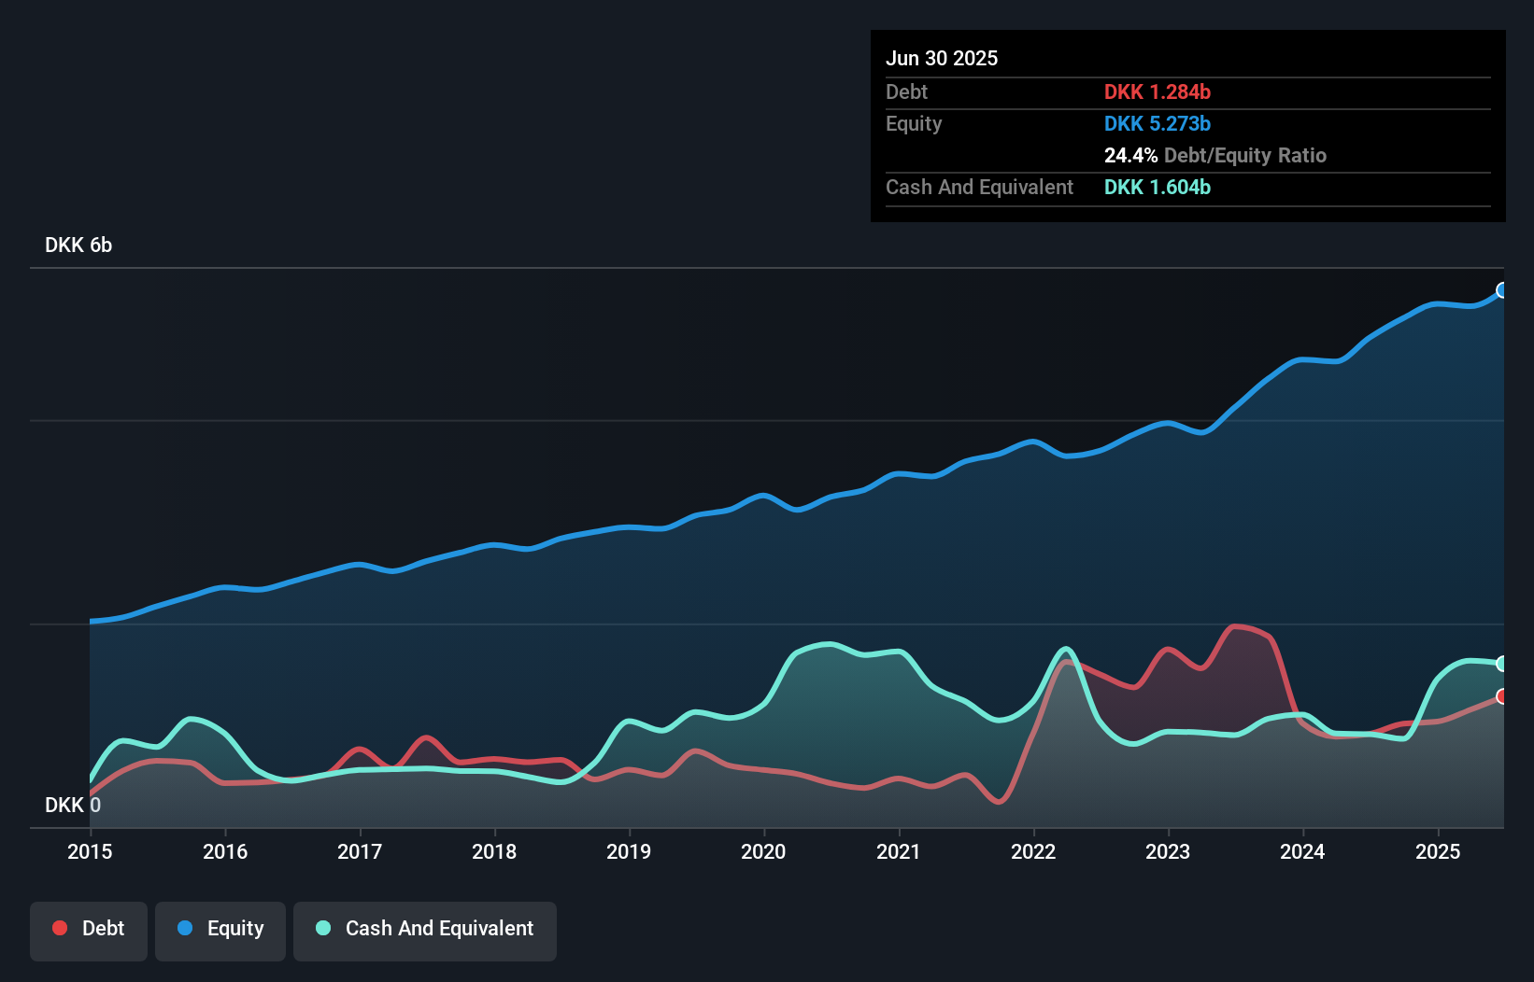This screenshot has width=1534, height=982.
Task: Open the Equity row in the data panel
Action: click(x=914, y=123)
